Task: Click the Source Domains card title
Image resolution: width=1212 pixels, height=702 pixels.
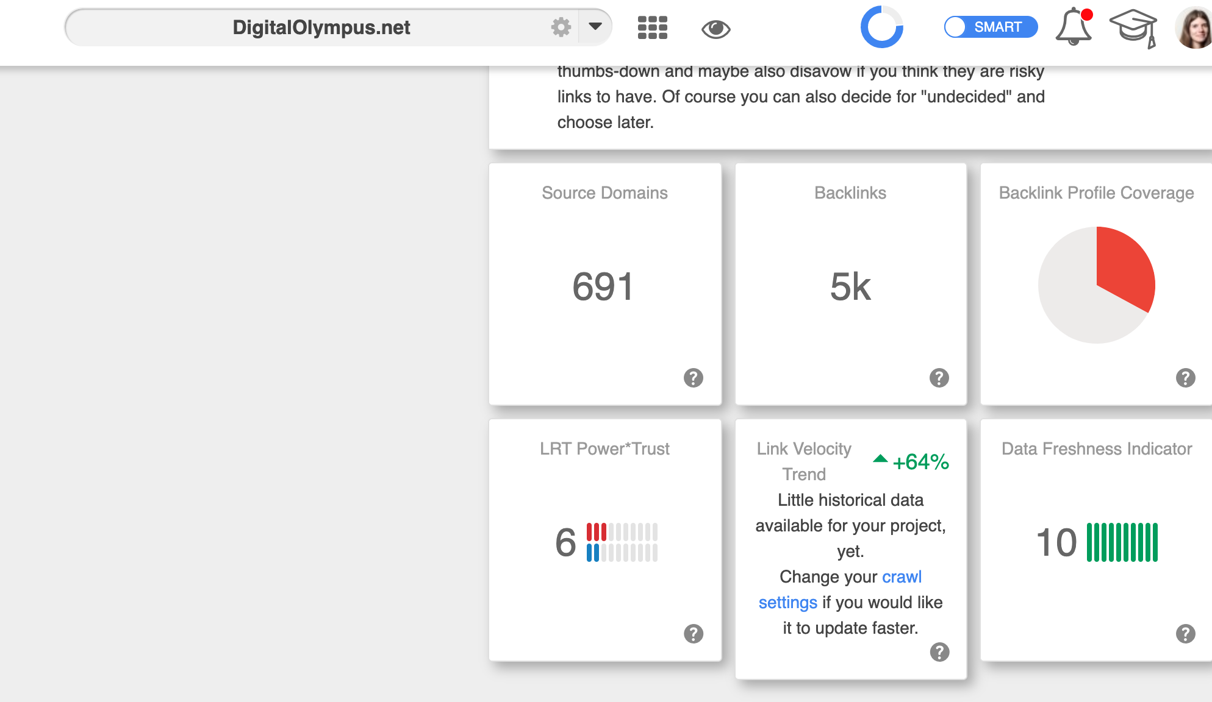Action: [604, 193]
